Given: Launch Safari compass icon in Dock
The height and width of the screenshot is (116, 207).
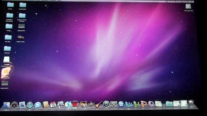Looking at the screenshot, I should (30, 105).
